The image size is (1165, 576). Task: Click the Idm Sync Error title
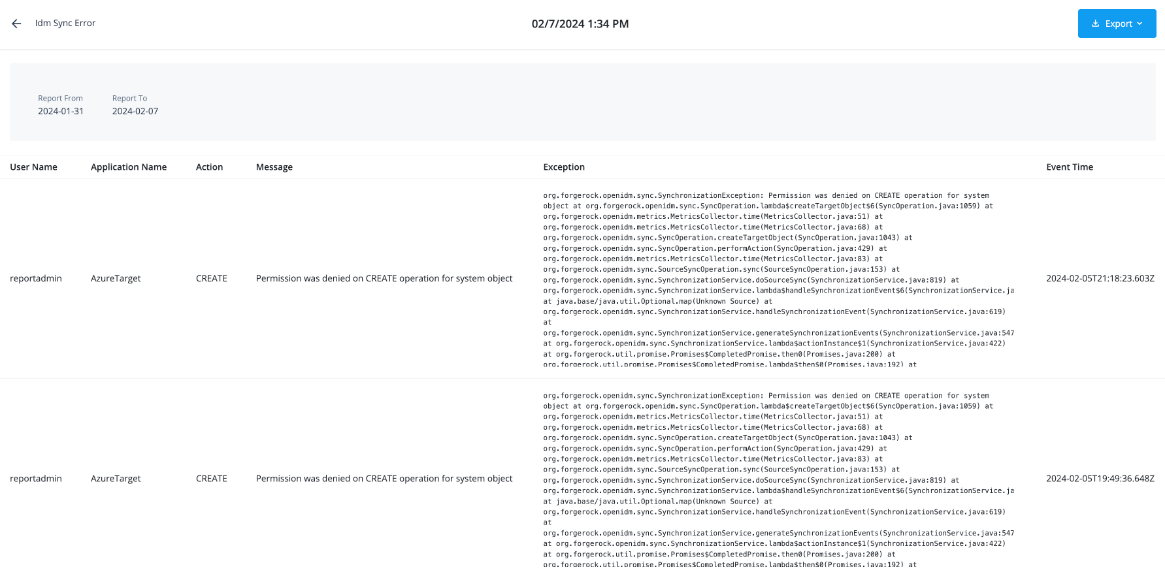point(65,23)
